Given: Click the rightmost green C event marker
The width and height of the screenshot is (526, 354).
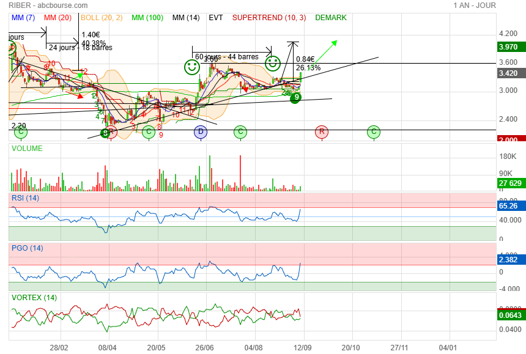Looking at the screenshot, I should pos(374,131).
